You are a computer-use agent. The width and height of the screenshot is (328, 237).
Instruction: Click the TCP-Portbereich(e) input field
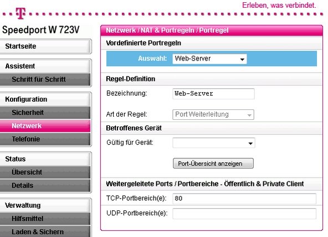[244, 199]
